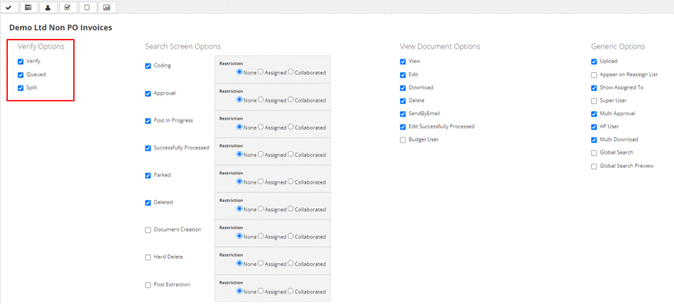This screenshot has width=674, height=304.
Task: Open the empty square icon tab
Action: (x=88, y=8)
